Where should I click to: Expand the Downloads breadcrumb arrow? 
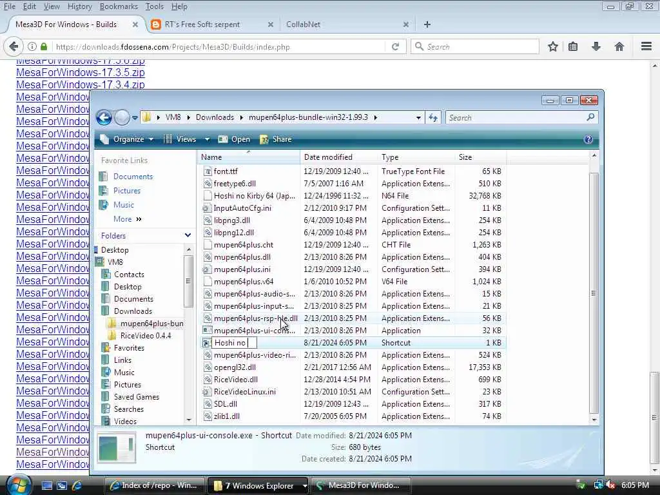pos(242,117)
